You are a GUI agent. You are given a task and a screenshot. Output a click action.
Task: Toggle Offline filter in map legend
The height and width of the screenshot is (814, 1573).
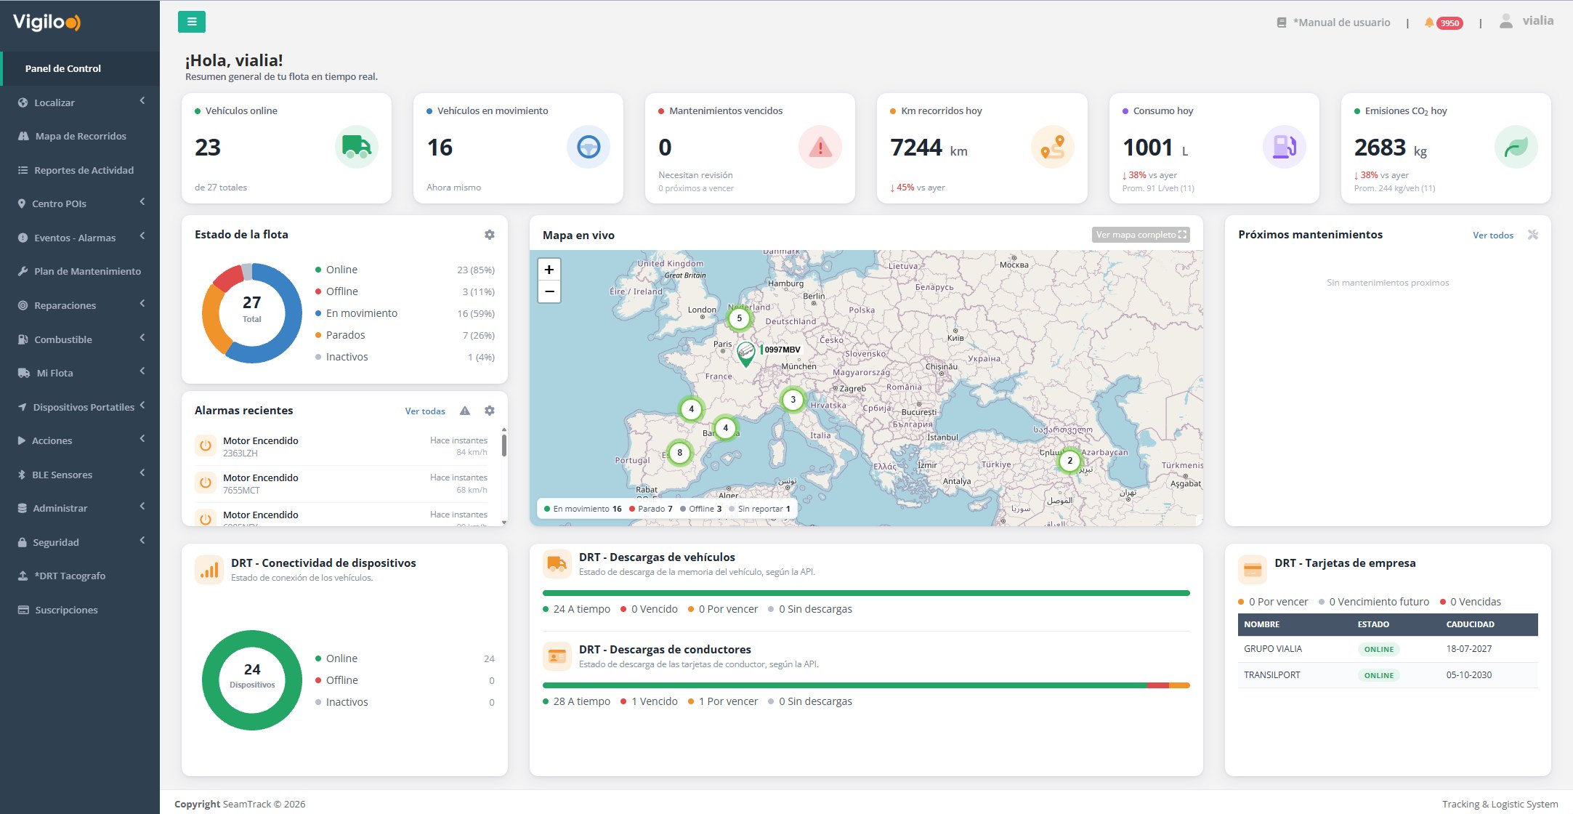point(701,509)
